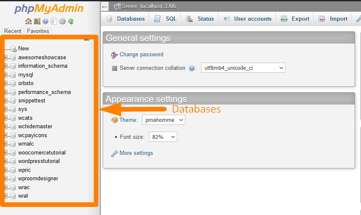The width and height of the screenshot is (361, 215).
Task: Open the Status tab
Action: tap(200, 19)
